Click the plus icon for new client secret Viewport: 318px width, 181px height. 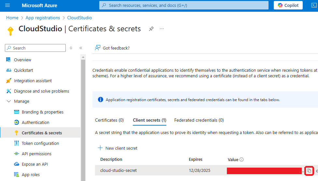(x=100, y=148)
